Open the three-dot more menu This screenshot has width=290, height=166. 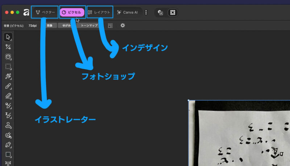point(146,12)
